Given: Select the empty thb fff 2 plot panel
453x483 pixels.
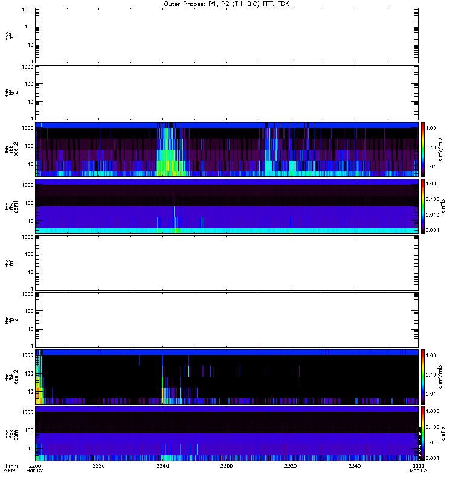Looking at the screenshot, I should pyautogui.click(x=226, y=92).
